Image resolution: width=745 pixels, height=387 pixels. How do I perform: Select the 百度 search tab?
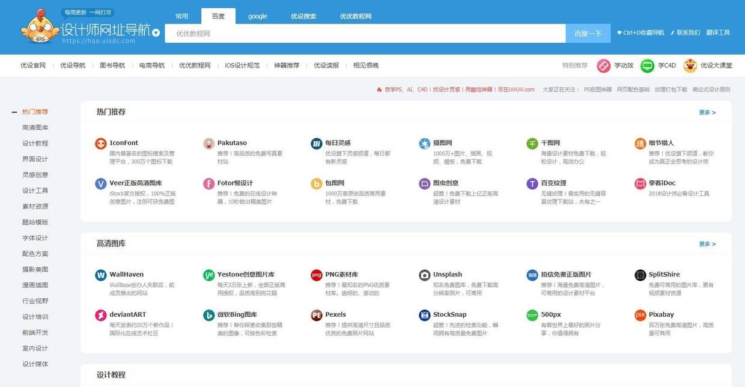pyautogui.click(x=218, y=16)
